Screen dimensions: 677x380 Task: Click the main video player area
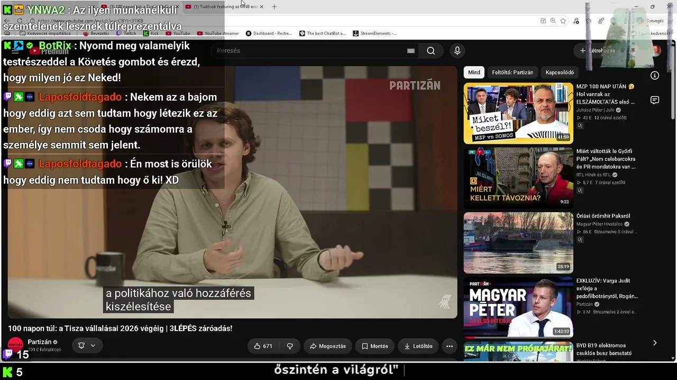232,192
